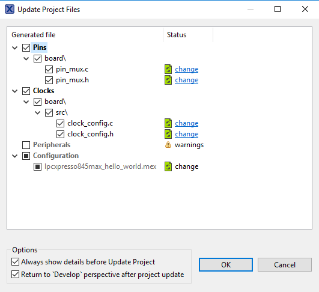Enable the Peripherals checkbox

[x=26, y=145]
